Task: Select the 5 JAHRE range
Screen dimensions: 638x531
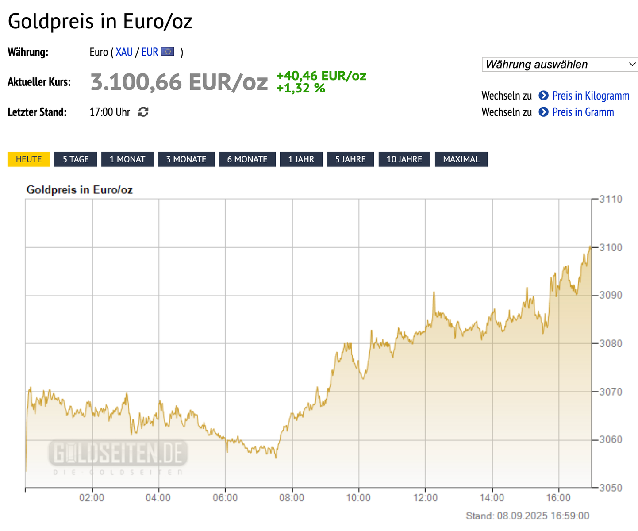Action: coord(350,159)
